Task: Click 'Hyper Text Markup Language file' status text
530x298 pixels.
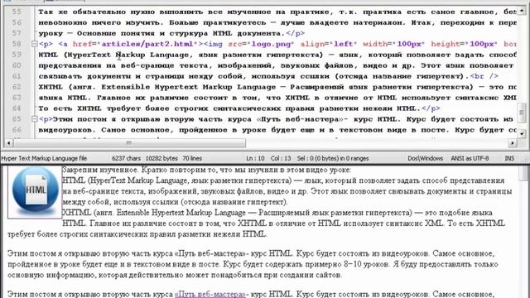Action: [x=44, y=158]
